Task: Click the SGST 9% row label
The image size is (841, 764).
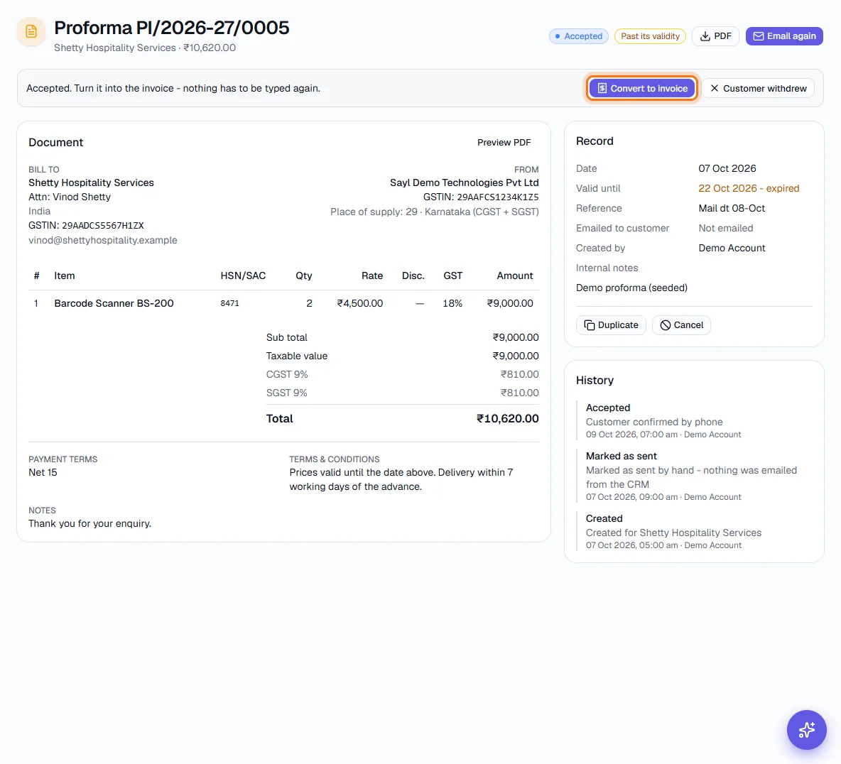Action: click(x=286, y=393)
